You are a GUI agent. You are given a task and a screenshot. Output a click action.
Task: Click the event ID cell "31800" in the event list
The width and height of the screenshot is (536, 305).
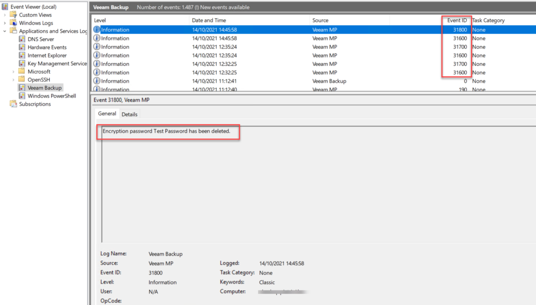(x=460, y=30)
